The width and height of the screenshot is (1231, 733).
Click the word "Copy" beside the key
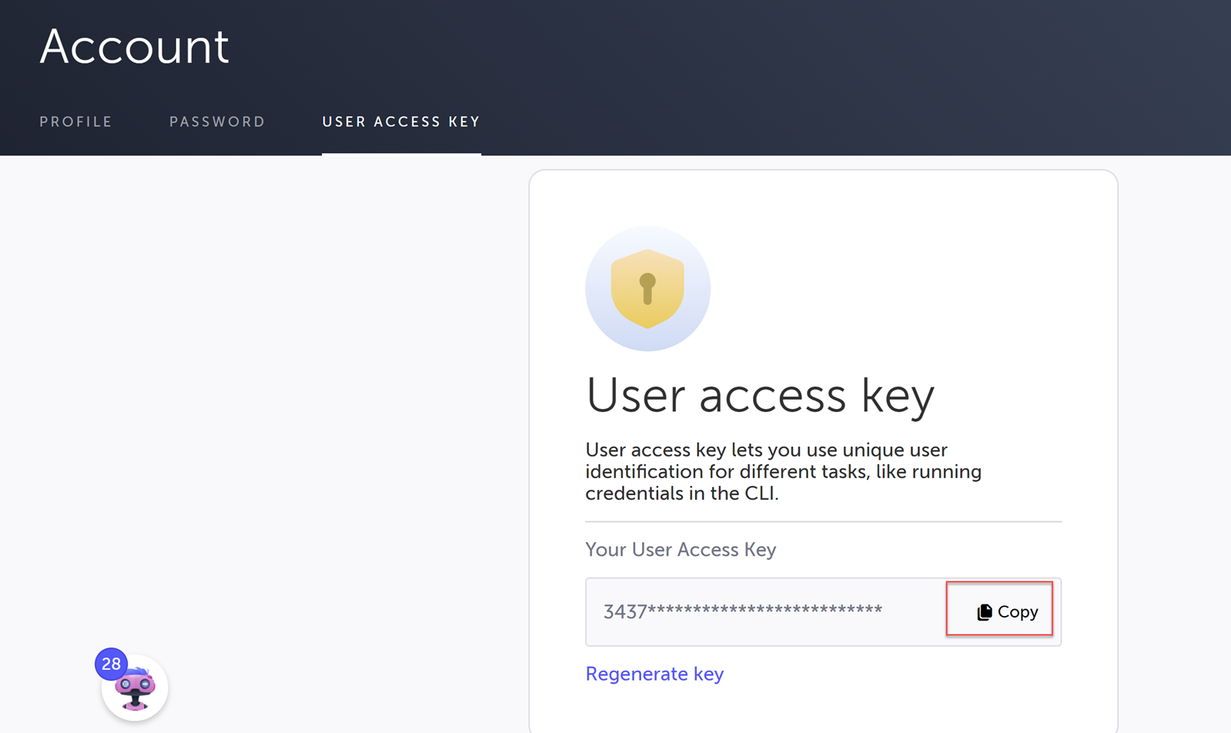click(x=1018, y=612)
